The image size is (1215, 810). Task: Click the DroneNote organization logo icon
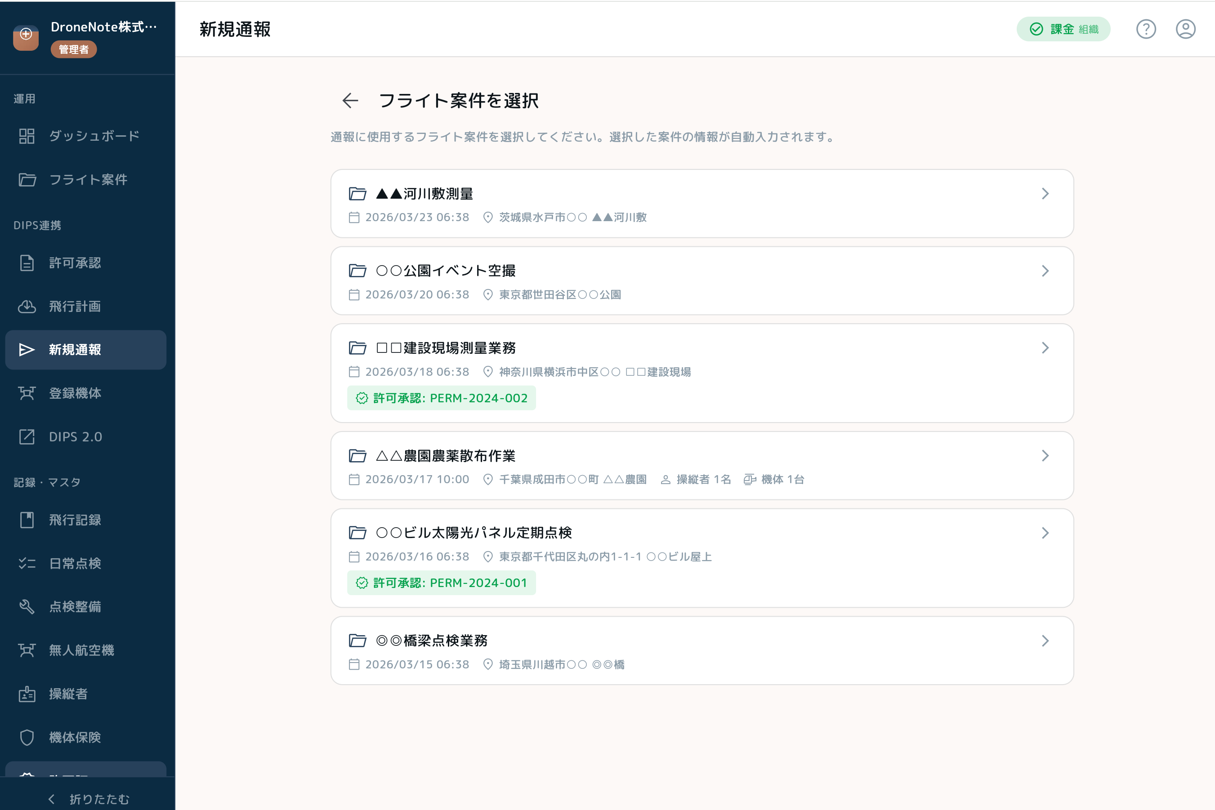pyautogui.click(x=26, y=37)
